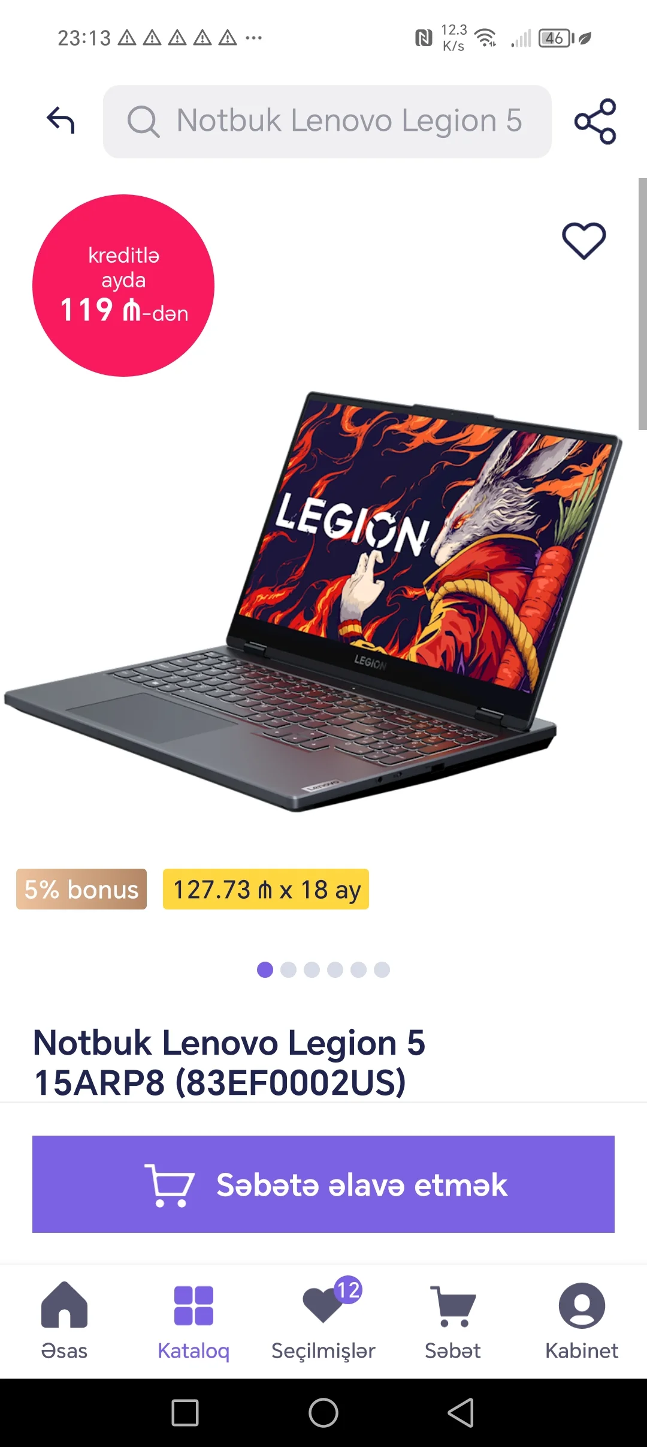Click the search magnifier icon
This screenshot has height=1447, width=647.
143,122
